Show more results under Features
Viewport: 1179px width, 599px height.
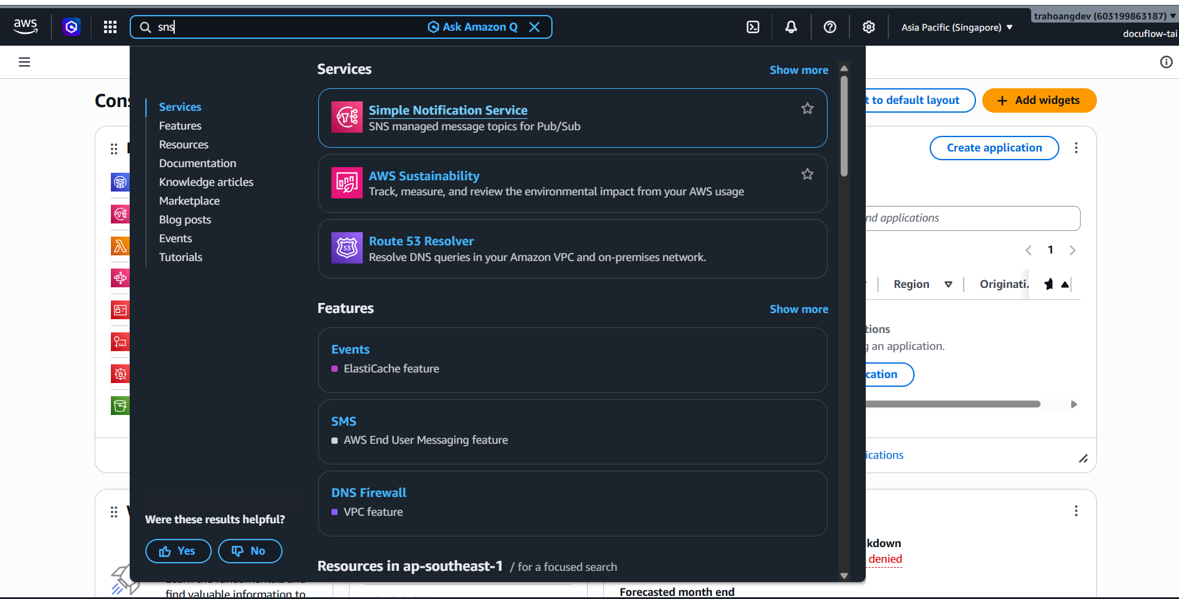799,309
